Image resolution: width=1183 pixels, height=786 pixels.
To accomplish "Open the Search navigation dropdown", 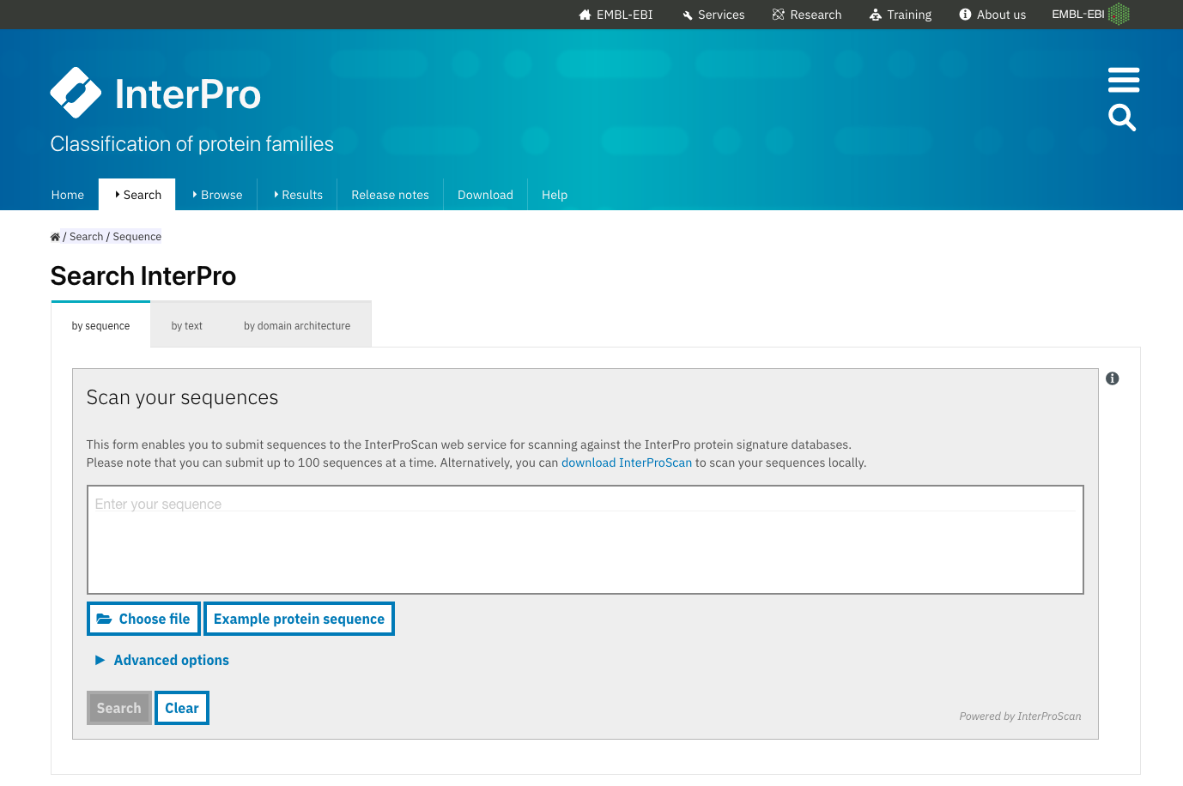I will click(137, 195).
